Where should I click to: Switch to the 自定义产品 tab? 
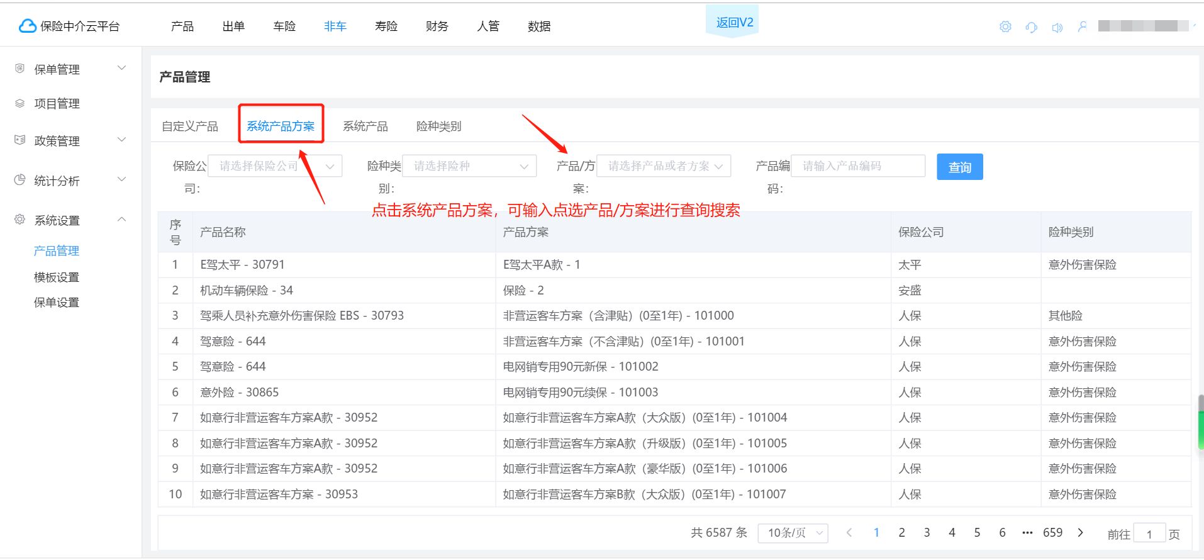(x=190, y=126)
